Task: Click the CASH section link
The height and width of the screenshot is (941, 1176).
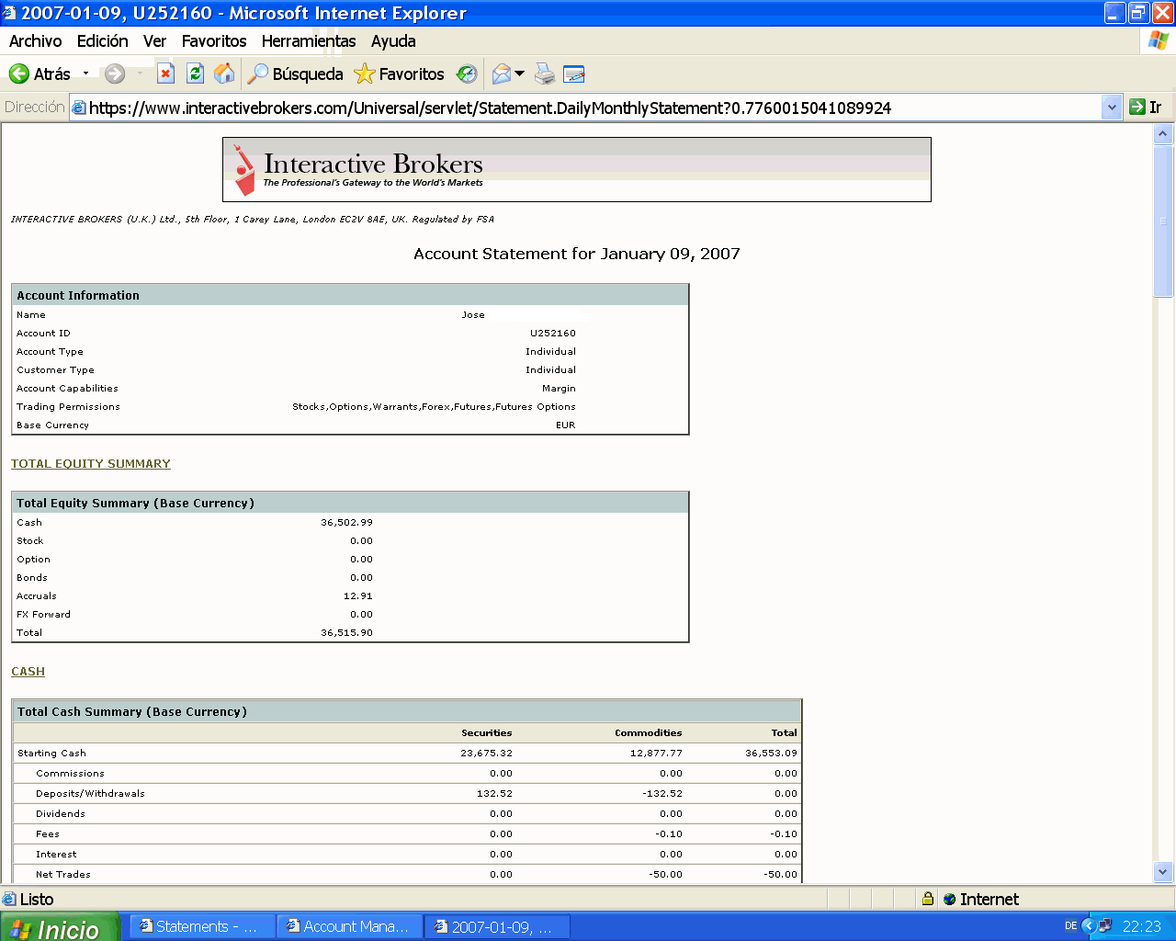Action: click(x=28, y=672)
